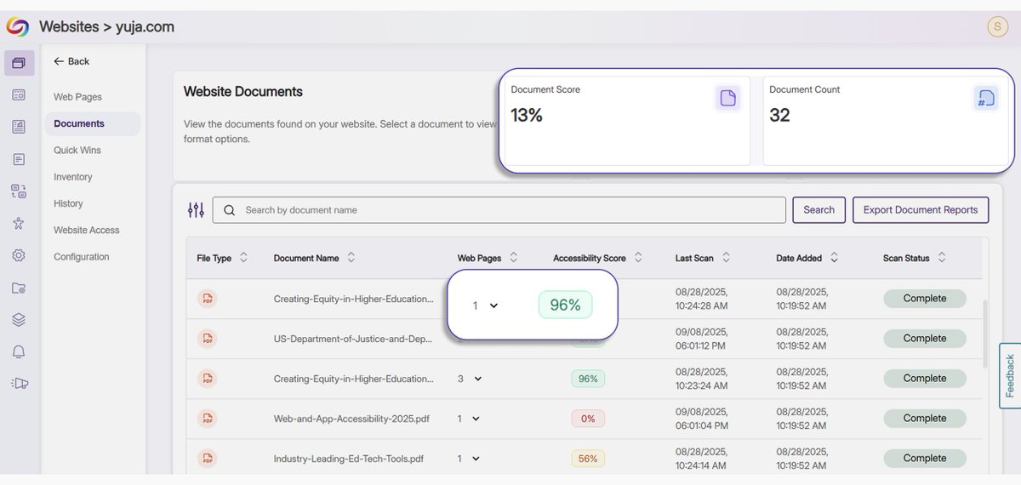Click the Document Score page icon
Screen dimensions: 1021x485
point(727,99)
